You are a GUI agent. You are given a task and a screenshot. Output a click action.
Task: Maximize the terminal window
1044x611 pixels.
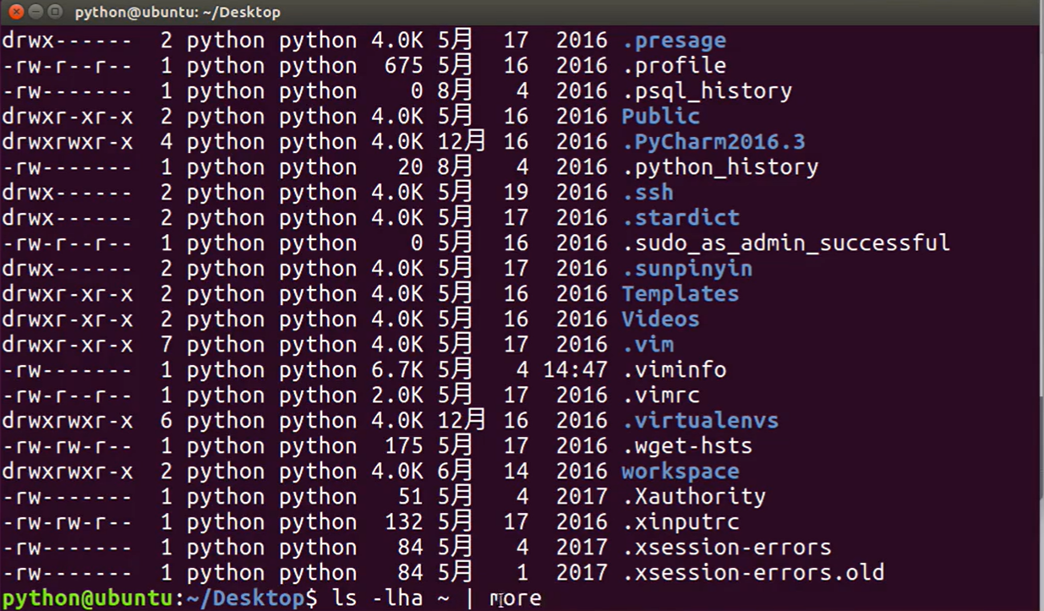pos(55,12)
